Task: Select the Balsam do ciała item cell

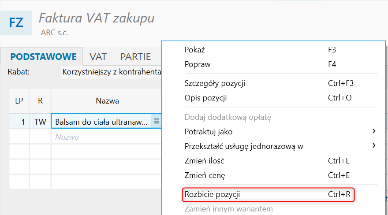Action: (101, 122)
